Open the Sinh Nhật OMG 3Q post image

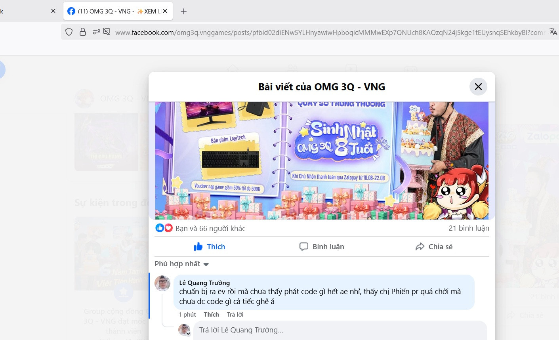click(322, 160)
